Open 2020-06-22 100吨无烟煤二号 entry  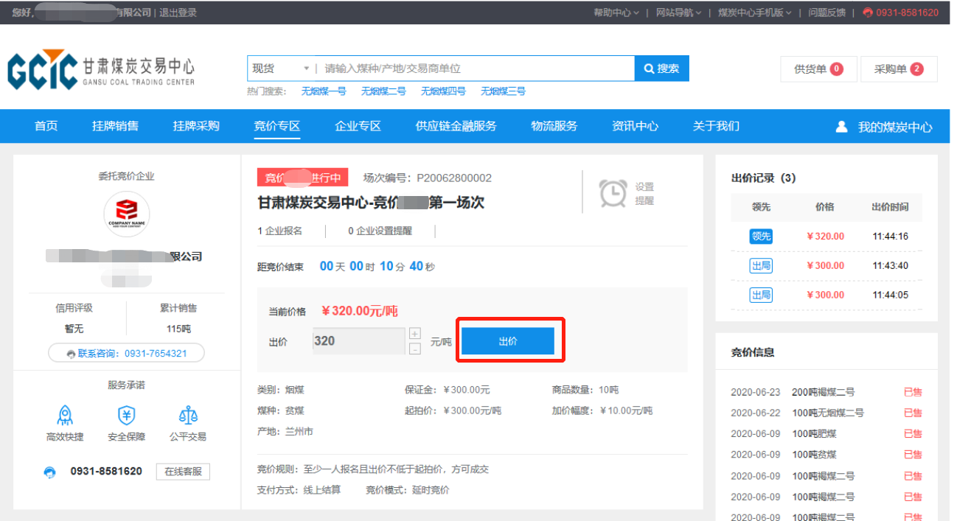[x=826, y=413]
